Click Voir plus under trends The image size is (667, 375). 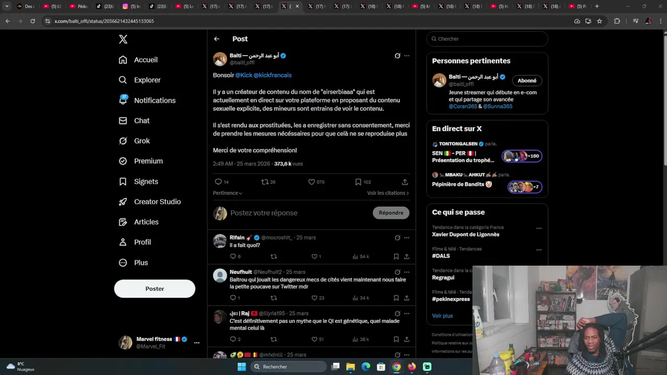tap(442, 316)
